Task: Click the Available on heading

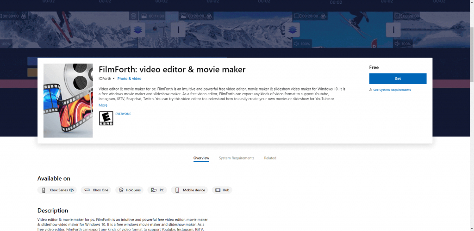Action: click(54, 178)
